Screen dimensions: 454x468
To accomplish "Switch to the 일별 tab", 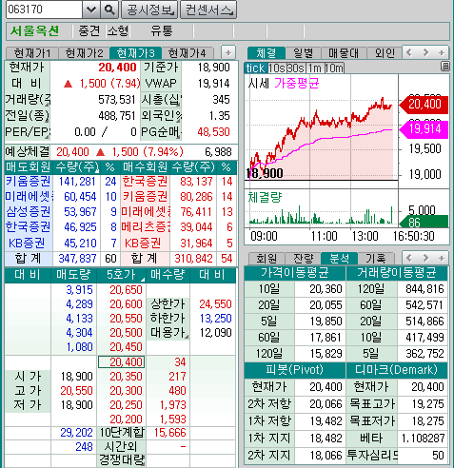I will 303,53.
